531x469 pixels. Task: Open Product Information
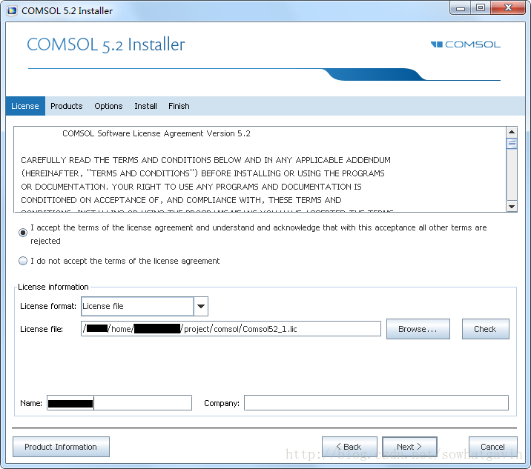pos(61,447)
